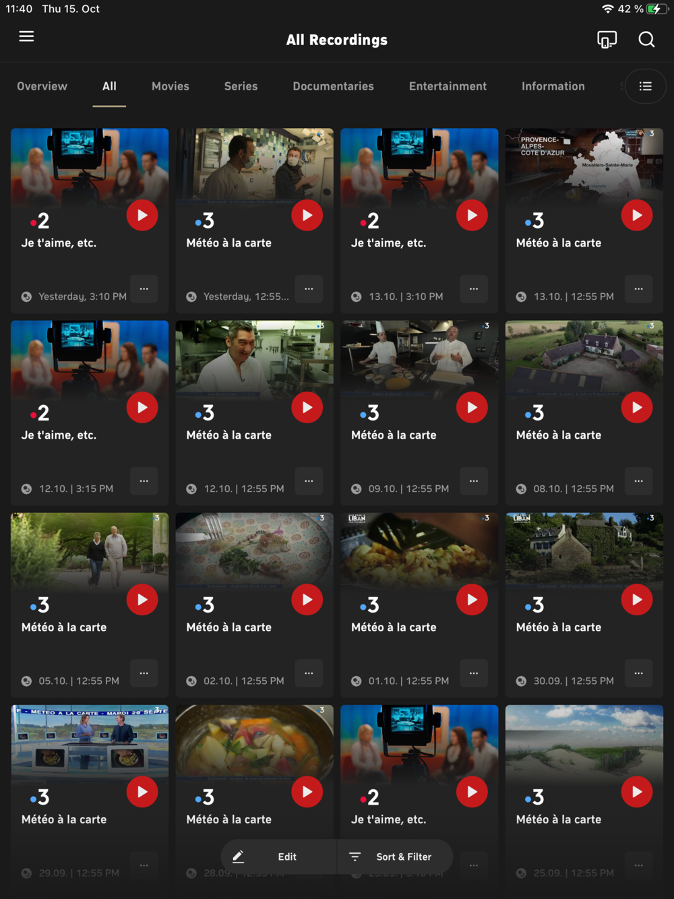Play Météo à la carte recorded 02.10.
This screenshot has height=899, width=674.
[x=307, y=600]
